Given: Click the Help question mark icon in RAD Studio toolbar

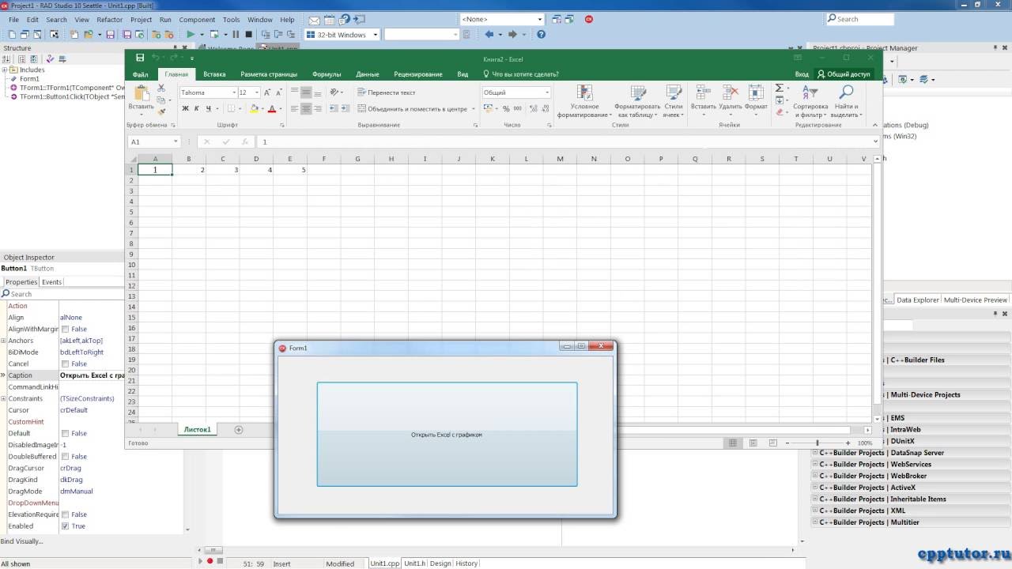Looking at the screenshot, I should [541, 35].
